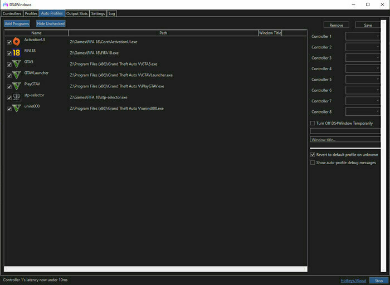Select the ActivationUI.exe path text

coord(104,42)
